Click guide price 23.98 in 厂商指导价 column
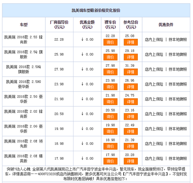Screen dimensions: 193x183 point(59,84)
